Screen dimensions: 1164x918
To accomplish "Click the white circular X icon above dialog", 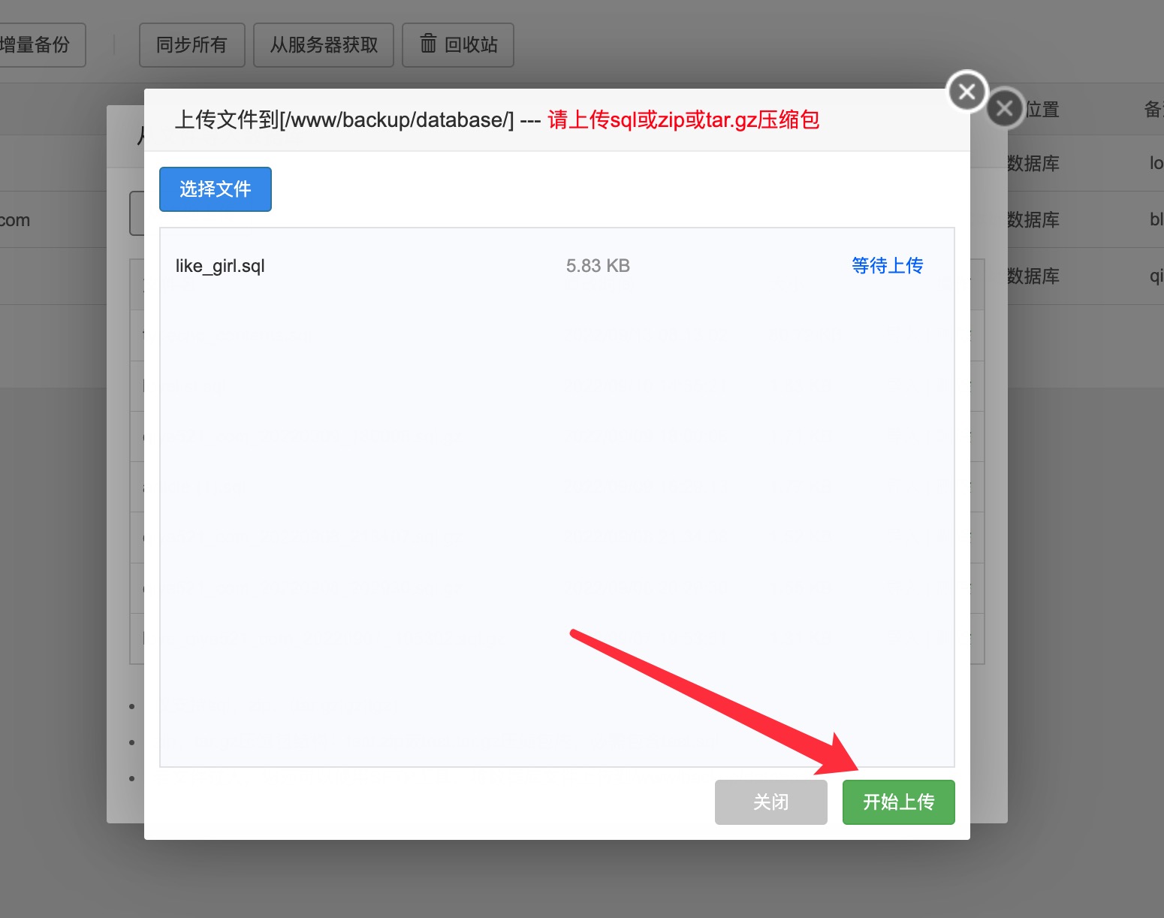I will tap(966, 91).
